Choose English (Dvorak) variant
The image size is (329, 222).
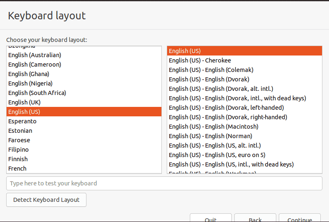pyautogui.click(x=245, y=79)
